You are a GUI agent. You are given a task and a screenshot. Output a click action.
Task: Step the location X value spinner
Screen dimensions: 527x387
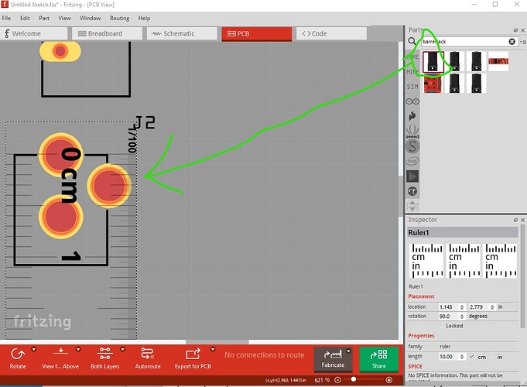coord(462,307)
